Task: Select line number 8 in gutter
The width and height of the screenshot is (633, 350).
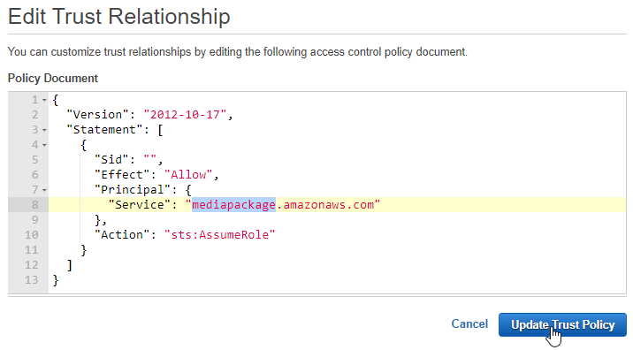Action: tap(35, 205)
